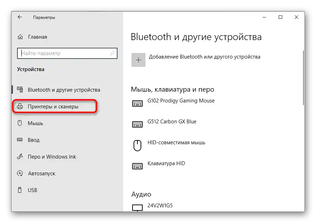This screenshot has height=223, width=316.
Task: Click the autoplay icon beside Автозапуск
Action: pyautogui.click(x=20, y=173)
